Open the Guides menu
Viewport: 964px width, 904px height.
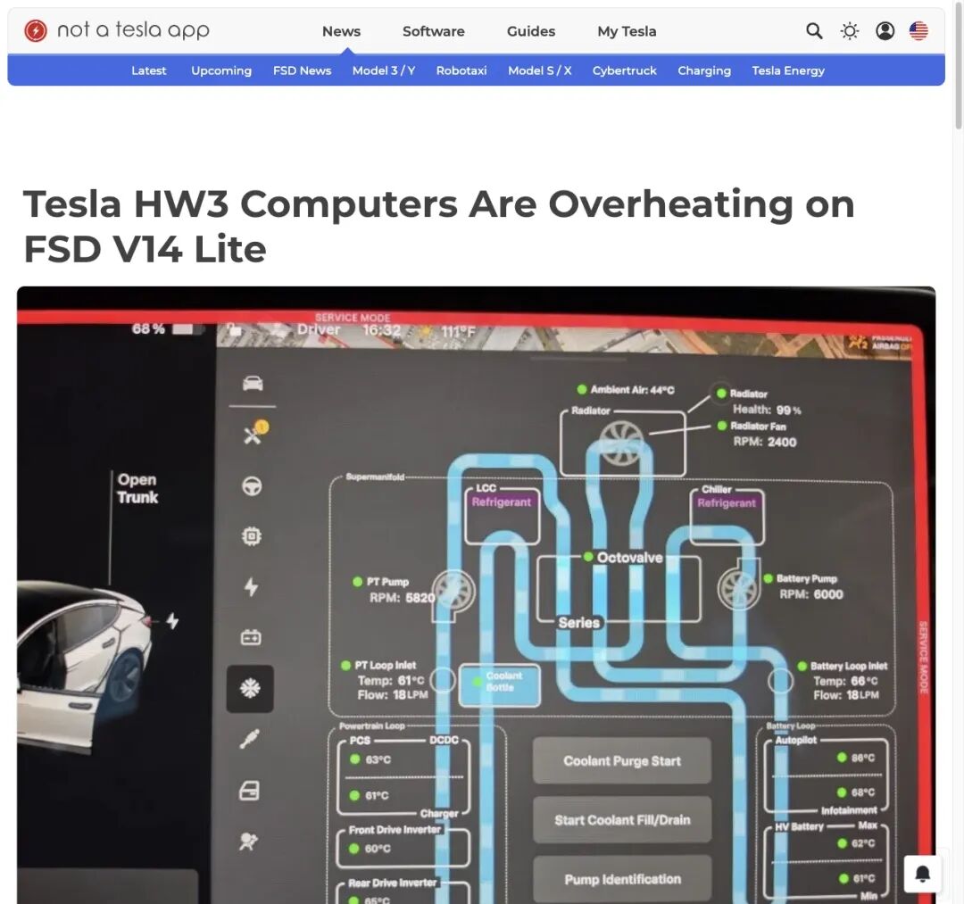click(x=530, y=31)
